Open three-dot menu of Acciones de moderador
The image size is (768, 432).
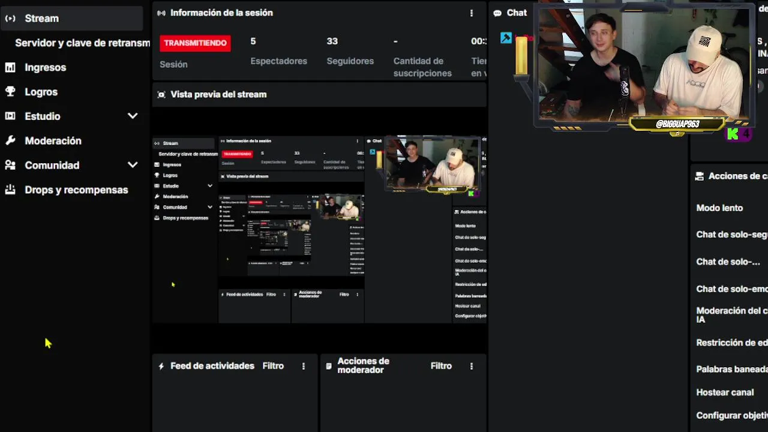[x=472, y=366]
